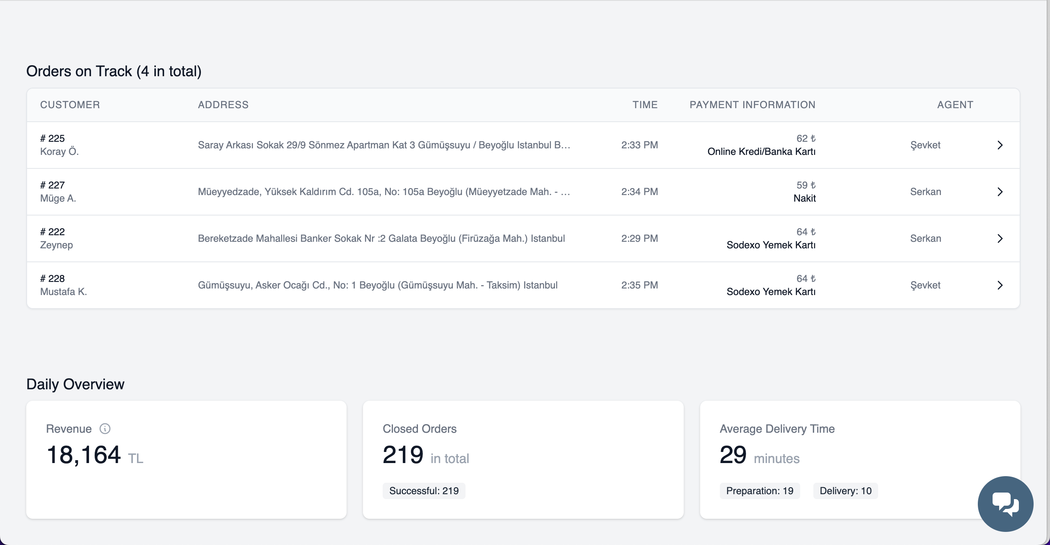Open the chat support widget
Viewport: 1050px width, 545px height.
tap(1006, 503)
